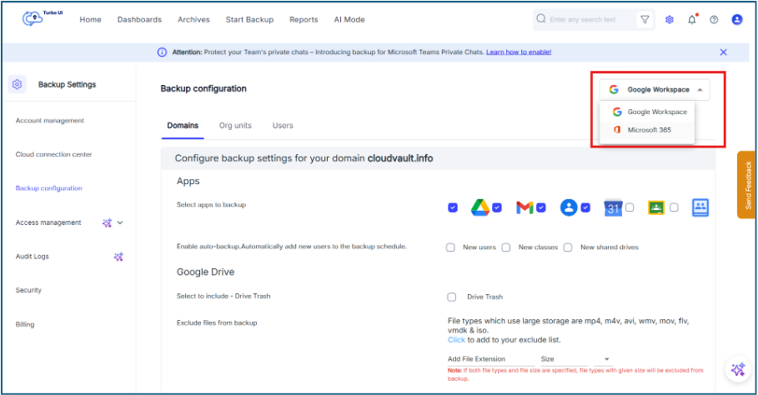The height and width of the screenshot is (395, 758).
Task: Click the blue Click link for exclude list
Action: pos(456,340)
